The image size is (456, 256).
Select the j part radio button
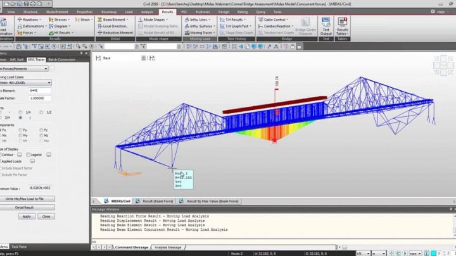click(20, 118)
